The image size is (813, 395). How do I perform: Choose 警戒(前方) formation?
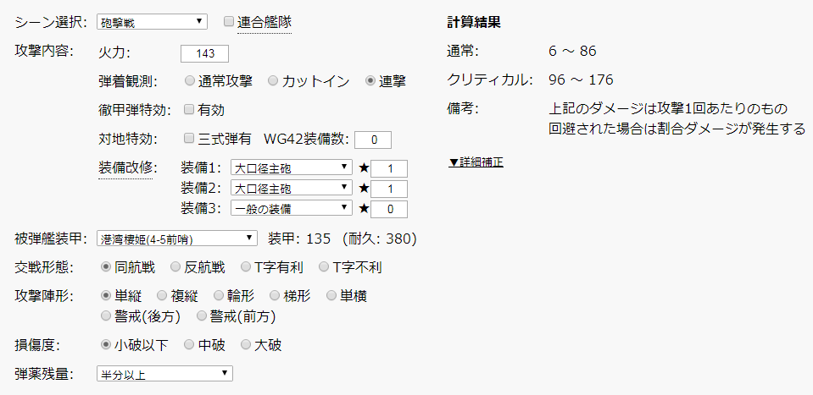click(203, 316)
